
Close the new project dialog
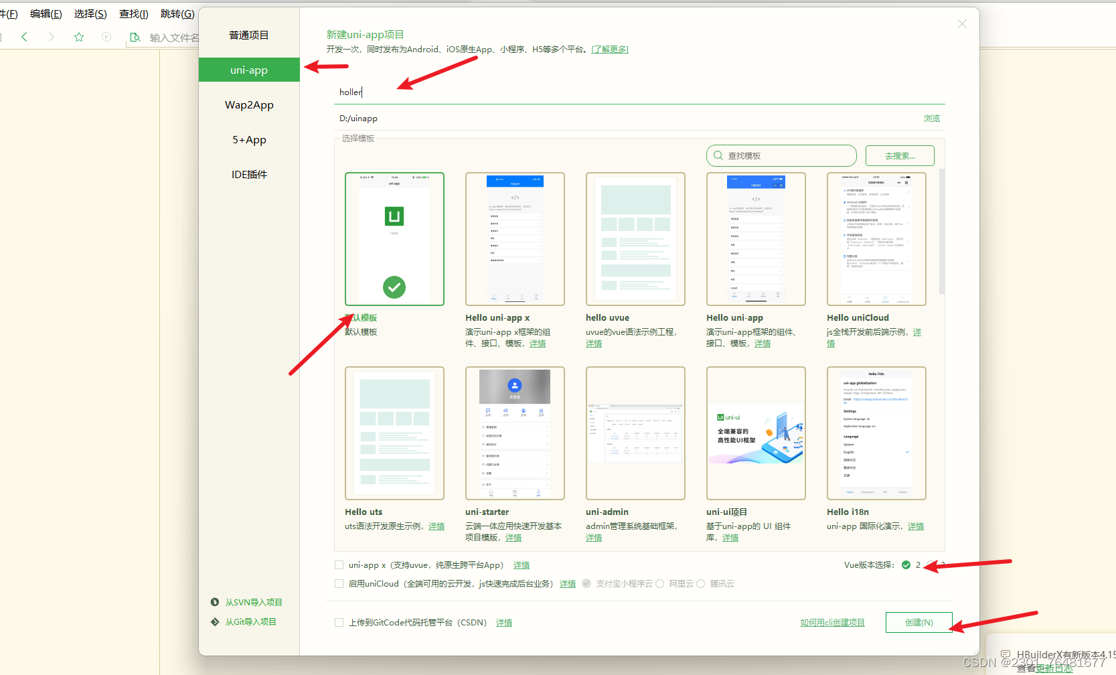[962, 24]
